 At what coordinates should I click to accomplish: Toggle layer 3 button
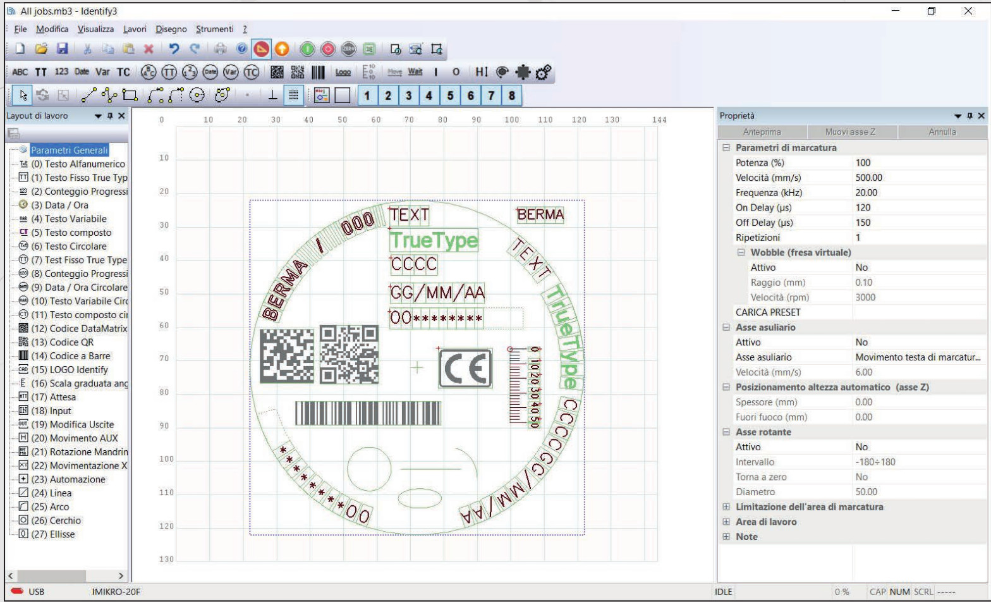[x=408, y=95]
